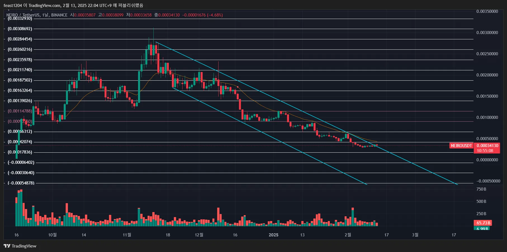Screen dimensions: 507x252
Task: Click the level label (-0.00054878)
Action: tap(21, 183)
